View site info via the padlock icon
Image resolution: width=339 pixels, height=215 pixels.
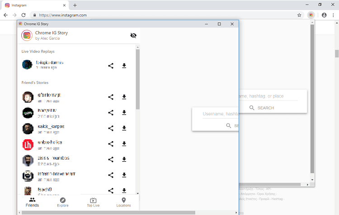(x=34, y=15)
